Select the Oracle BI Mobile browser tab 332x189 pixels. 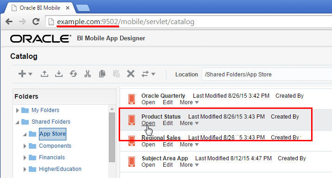coord(40,8)
